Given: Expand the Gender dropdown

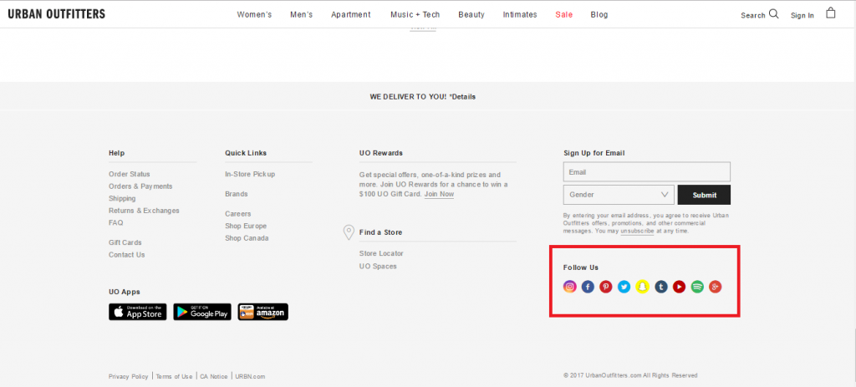Looking at the screenshot, I should click(x=619, y=194).
